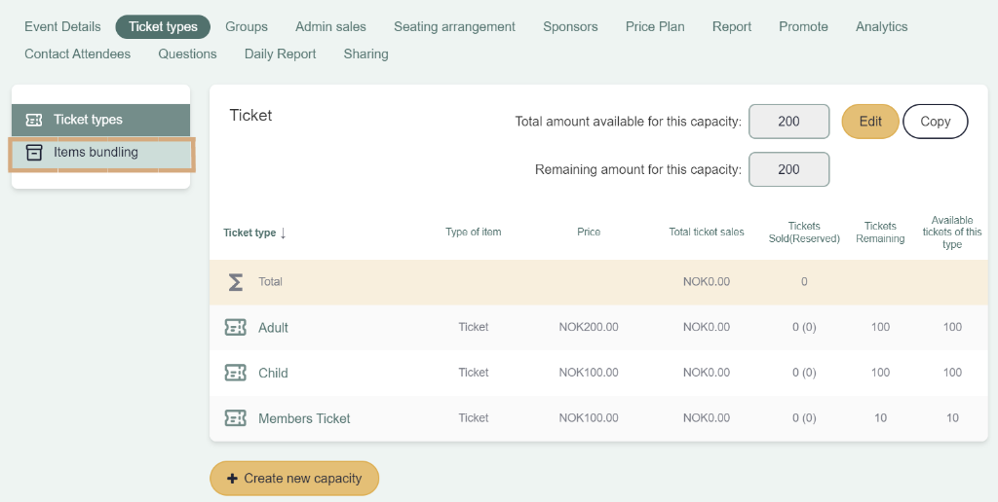Click the sigma Total icon
This screenshot has width=998, height=502.
[x=236, y=281]
